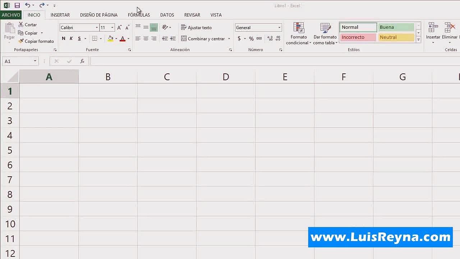Switch to the VISTA tab
The image size is (460, 259).
(x=216, y=15)
